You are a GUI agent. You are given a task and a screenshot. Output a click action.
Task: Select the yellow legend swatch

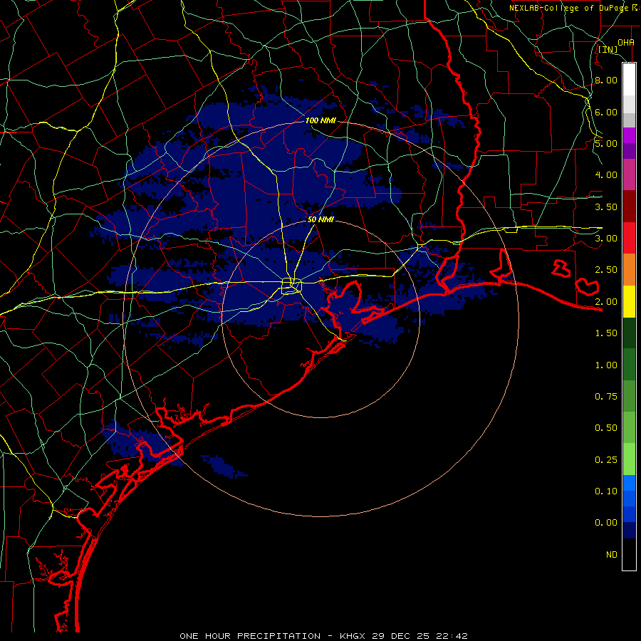click(x=629, y=301)
